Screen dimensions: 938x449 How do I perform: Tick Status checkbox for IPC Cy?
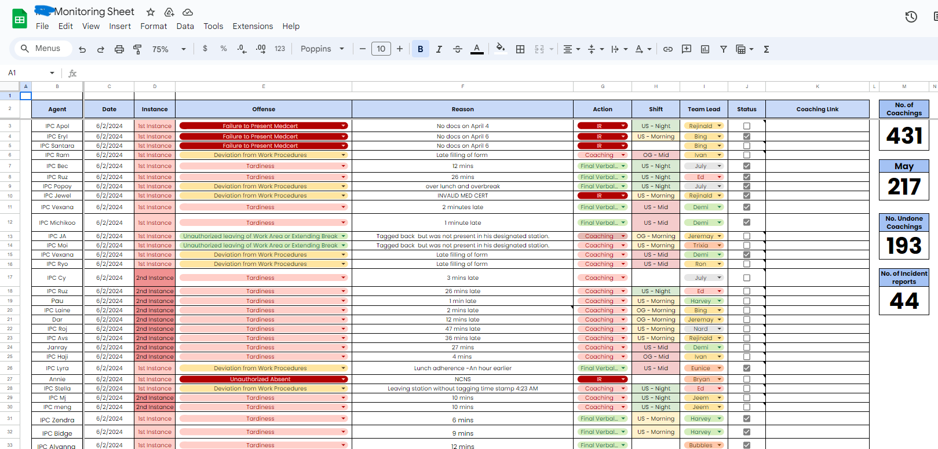point(747,278)
